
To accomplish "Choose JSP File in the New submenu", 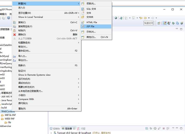I will [96, 26].
